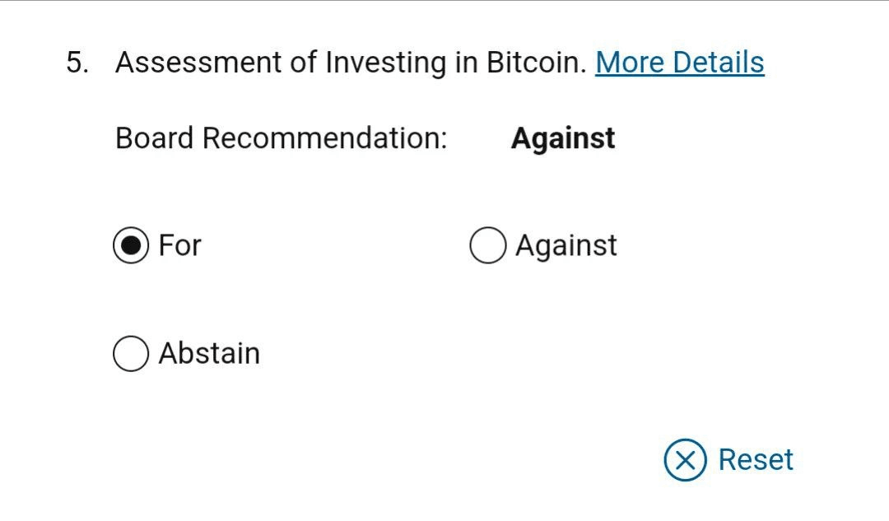Choose the Against radio button

[487, 245]
